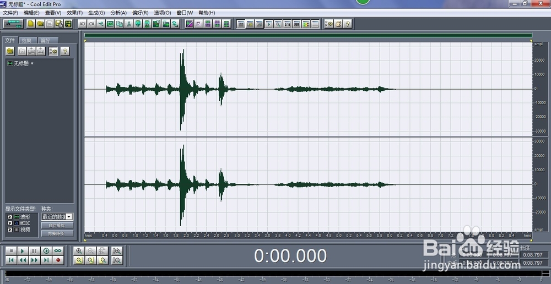Click the circled Play to End button

pos(46,251)
